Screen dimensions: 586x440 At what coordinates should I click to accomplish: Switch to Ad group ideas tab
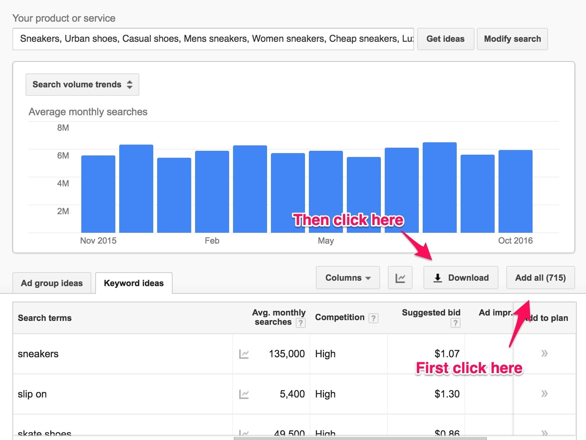52,283
